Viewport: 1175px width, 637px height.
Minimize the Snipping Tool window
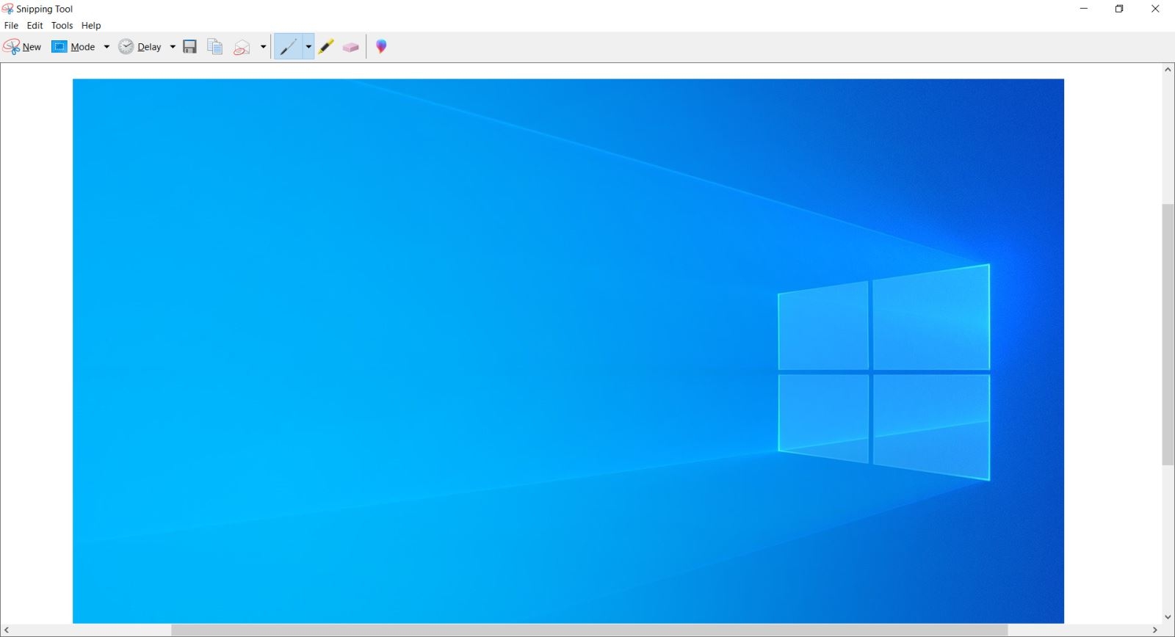(1084, 9)
